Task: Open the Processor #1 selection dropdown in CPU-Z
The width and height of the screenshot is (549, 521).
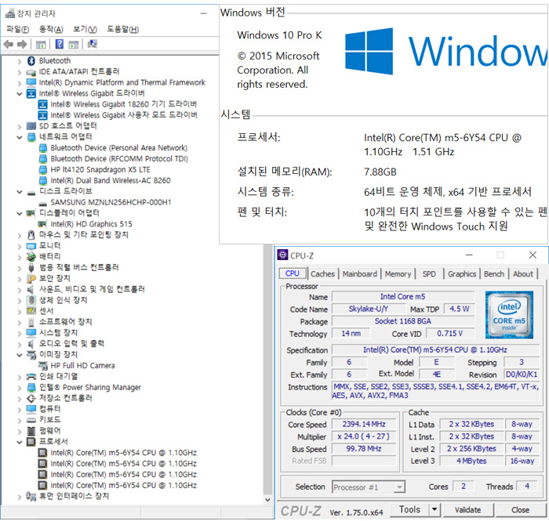Action: [x=398, y=487]
